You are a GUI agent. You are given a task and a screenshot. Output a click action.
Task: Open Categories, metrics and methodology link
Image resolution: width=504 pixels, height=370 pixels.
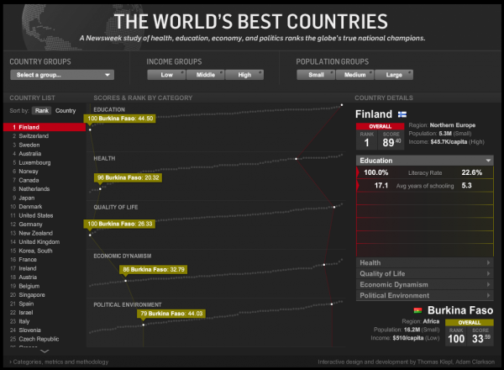tap(59, 362)
